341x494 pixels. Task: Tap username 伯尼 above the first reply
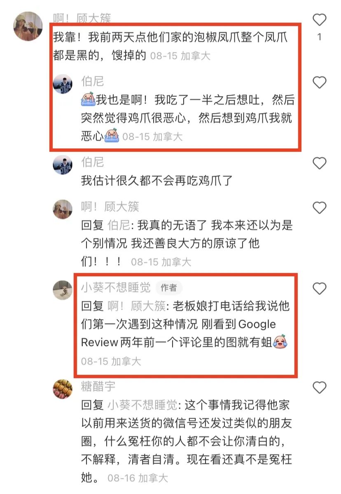point(93,81)
